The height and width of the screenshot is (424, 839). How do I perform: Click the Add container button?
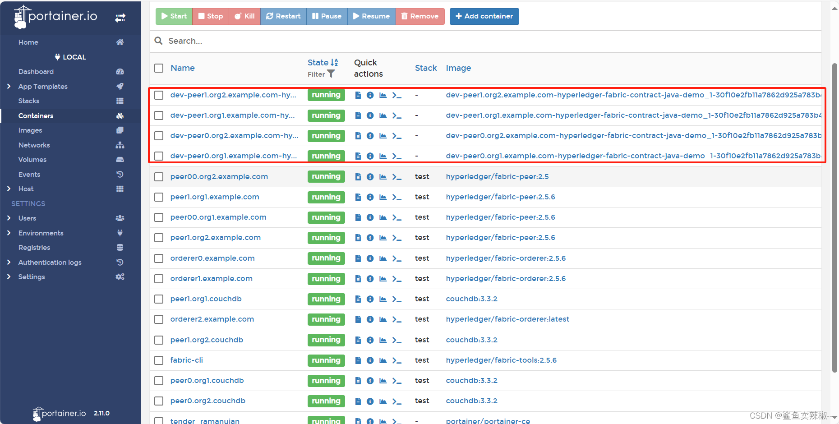click(x=484, y=16)
